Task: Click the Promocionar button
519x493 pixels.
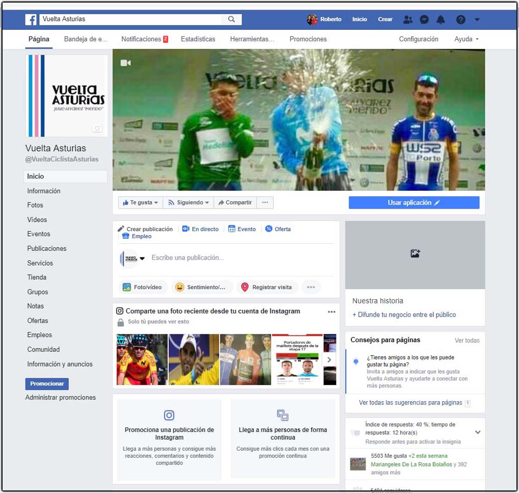Action: pyautogui.click(x=47, y=384)
